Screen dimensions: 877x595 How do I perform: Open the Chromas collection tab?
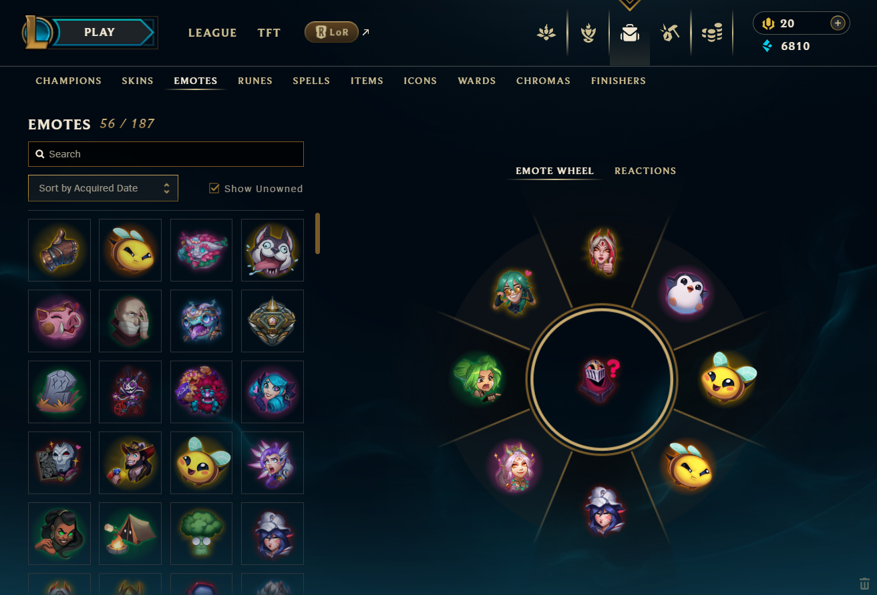coord(543,81)
